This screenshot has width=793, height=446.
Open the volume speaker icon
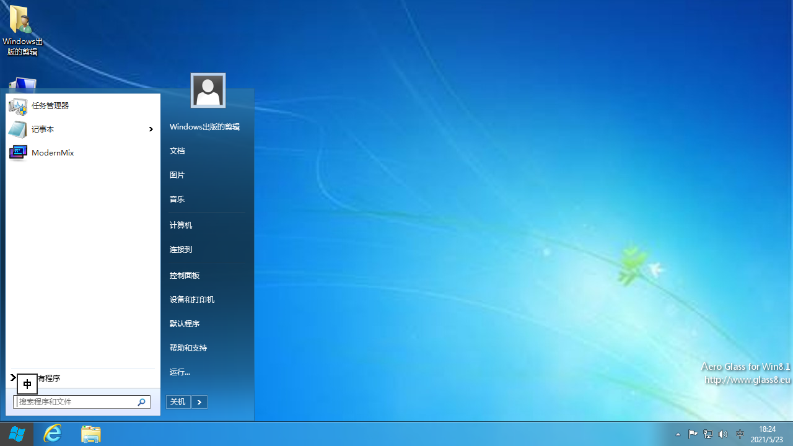[723, 434]
